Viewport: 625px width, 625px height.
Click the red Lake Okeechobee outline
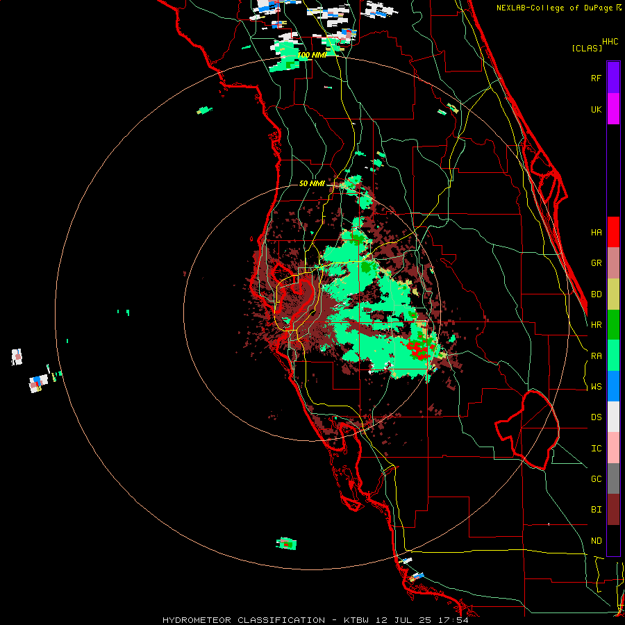click(x=527, y=430)
